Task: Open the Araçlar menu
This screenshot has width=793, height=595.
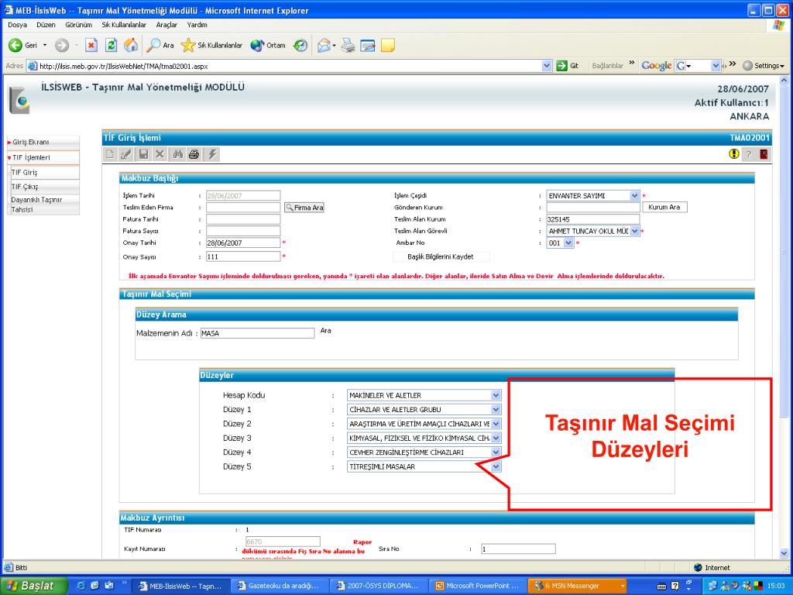Action: [166, 25]
